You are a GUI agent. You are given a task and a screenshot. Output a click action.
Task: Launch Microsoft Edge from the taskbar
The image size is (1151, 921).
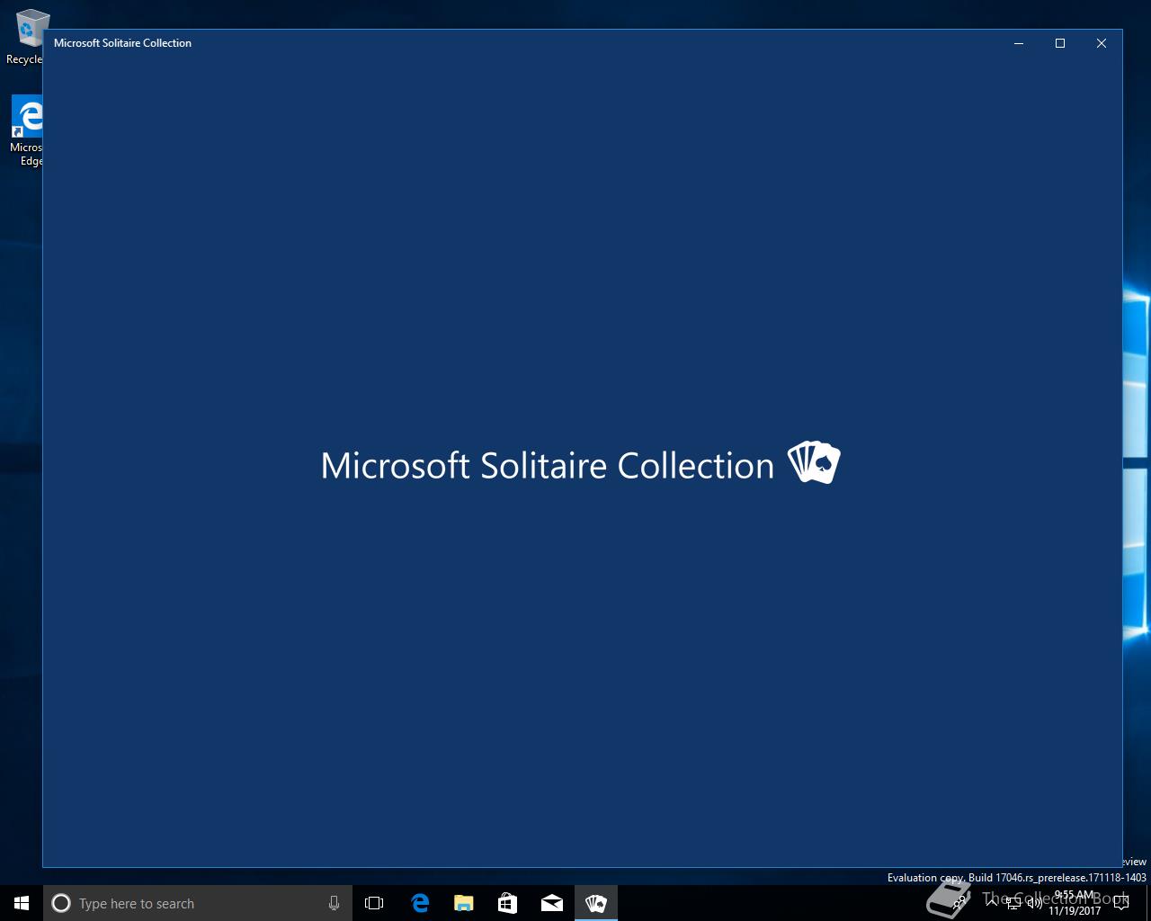point(420,903)
